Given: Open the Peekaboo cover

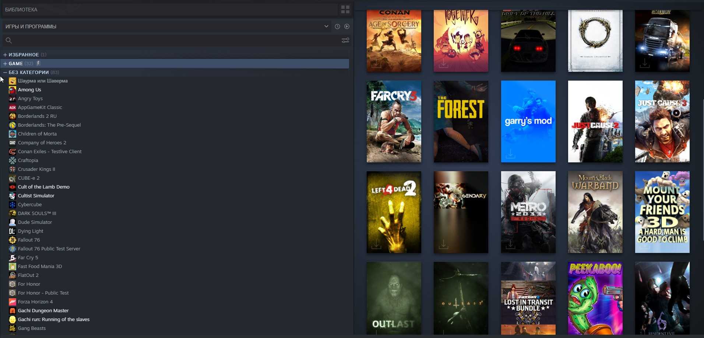Looking at the screenshot, I should [x=595, y=298].
